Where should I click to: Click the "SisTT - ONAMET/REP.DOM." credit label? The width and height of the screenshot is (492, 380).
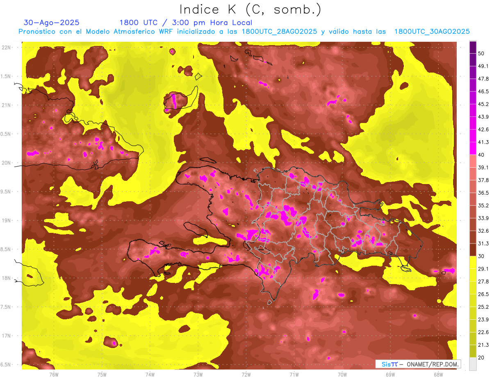[x=418, y=364]
